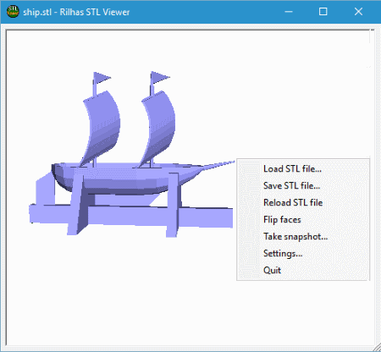Click the resize grip at window corner
The image size is (381, 352).
[x=378, y=348]
